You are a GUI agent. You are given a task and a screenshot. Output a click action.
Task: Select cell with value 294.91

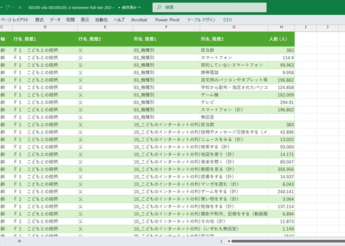[281, 102]
